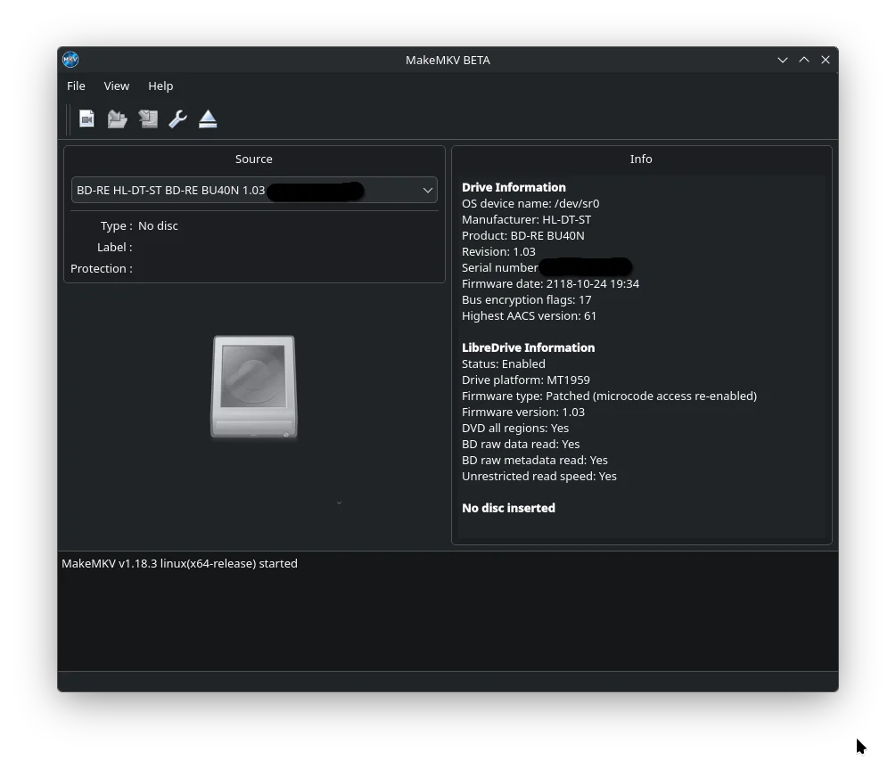The image size is (896, 760).
Task: Open preferences with the wrench icon
Action: click(177, 118)
